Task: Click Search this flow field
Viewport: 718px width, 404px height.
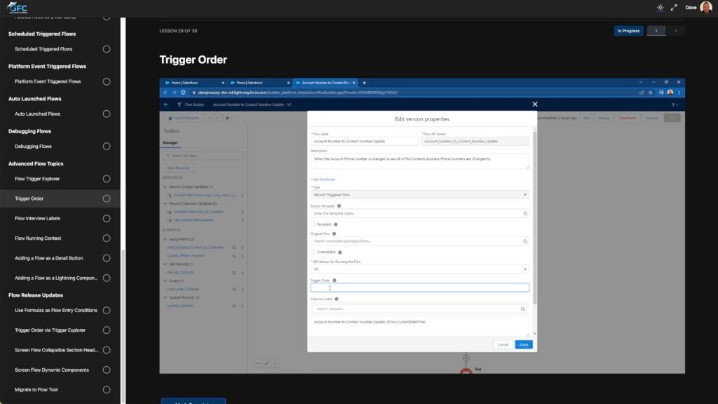Action: (203, 156)
